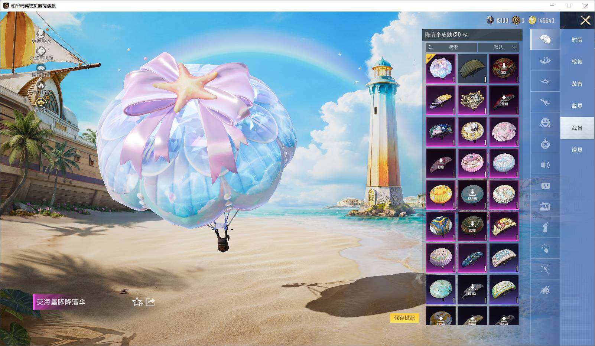Click the 荧海星豚降落伞 skin name label
Image resolution: width=595 pixels, height=346 pixels.
[x=61, y=302]
